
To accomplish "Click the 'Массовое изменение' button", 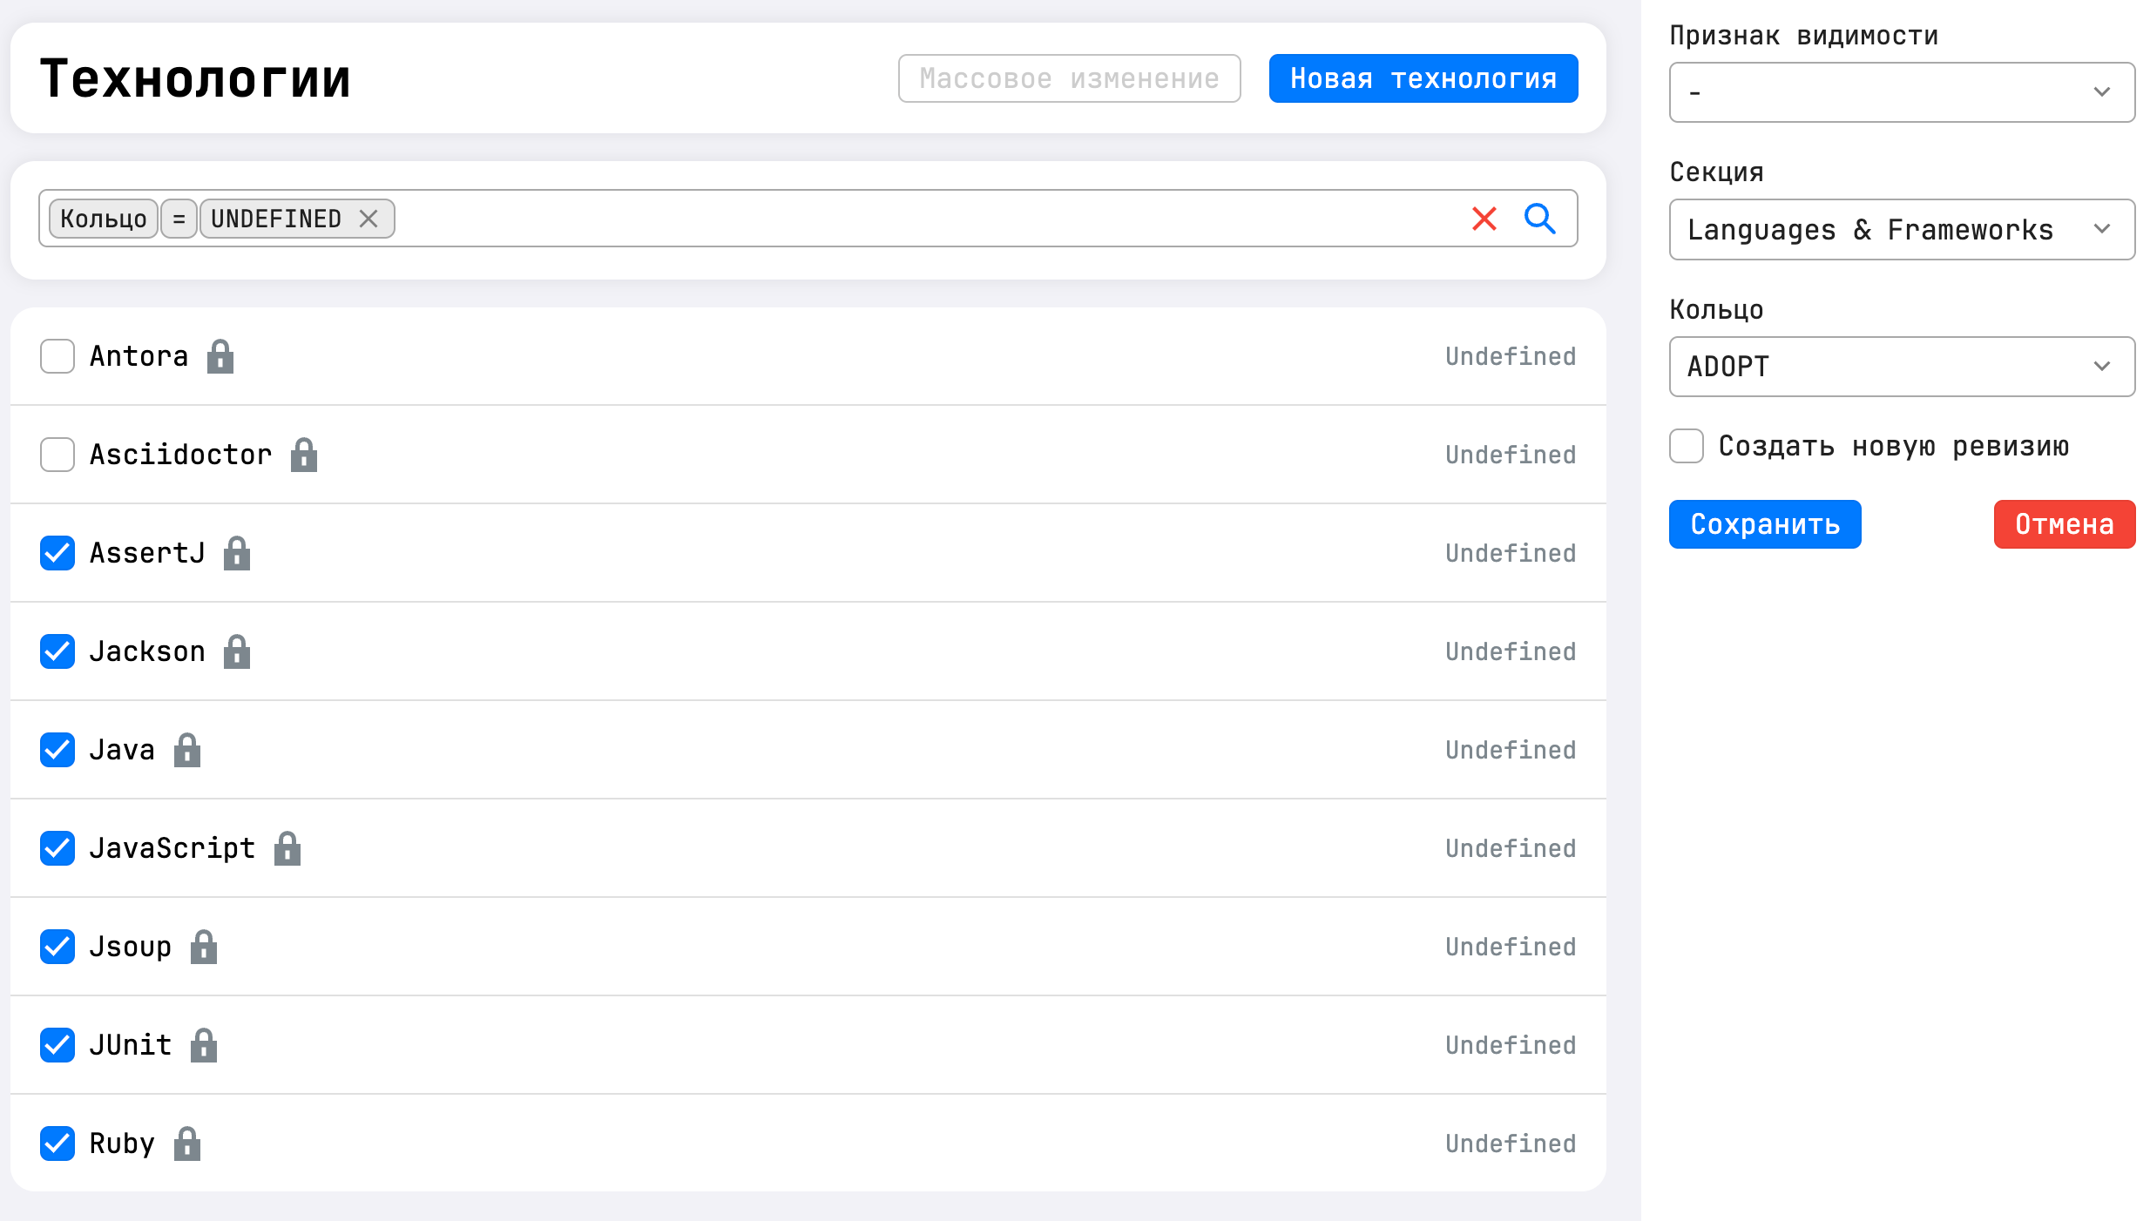I will click(x=1070, y=78).
